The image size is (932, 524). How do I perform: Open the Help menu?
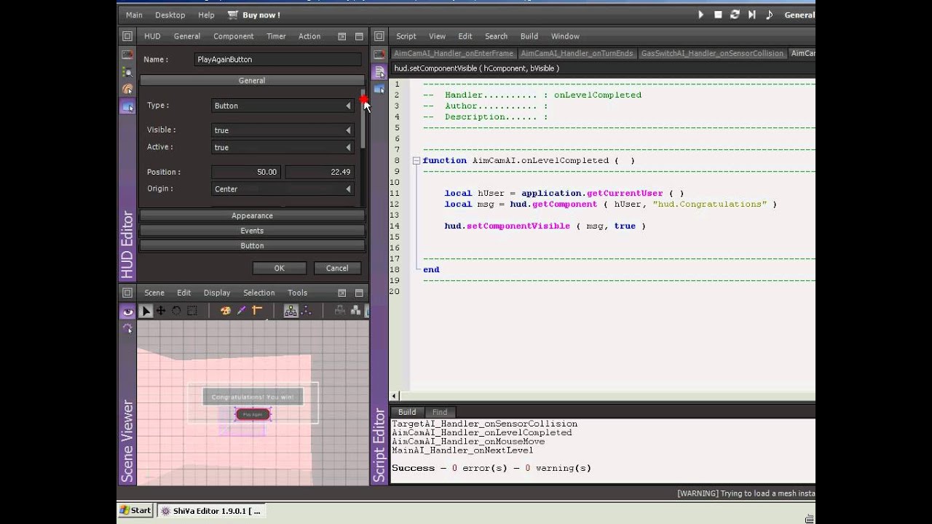pyautogui.click(x=206, y=15)
